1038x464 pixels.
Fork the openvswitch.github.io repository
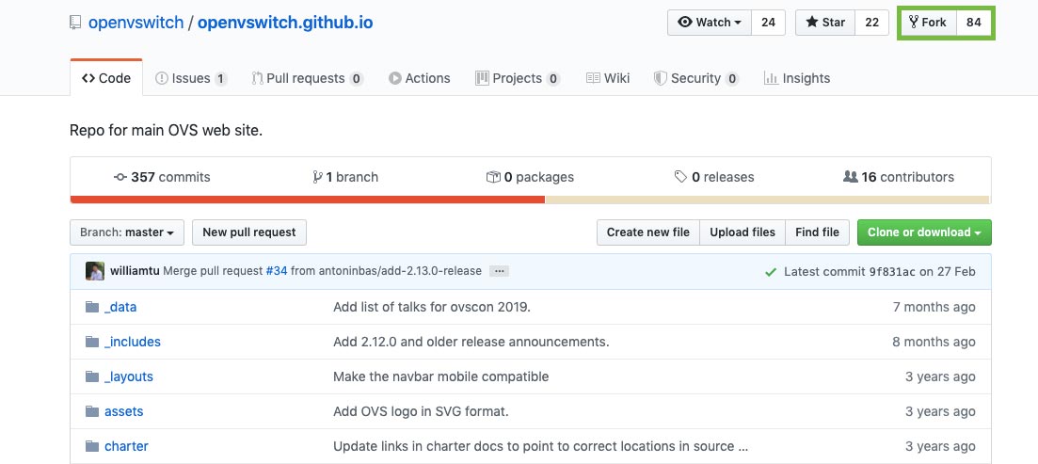928,23
